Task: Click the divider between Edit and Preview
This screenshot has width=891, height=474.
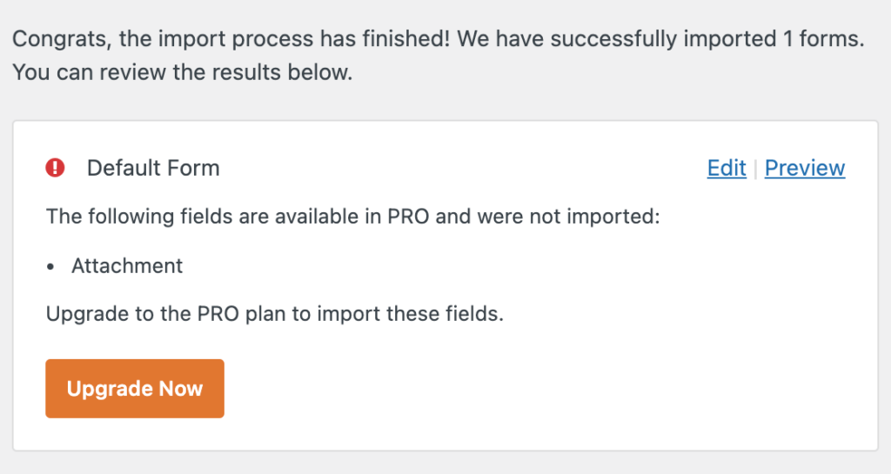Action: (755, 168)
